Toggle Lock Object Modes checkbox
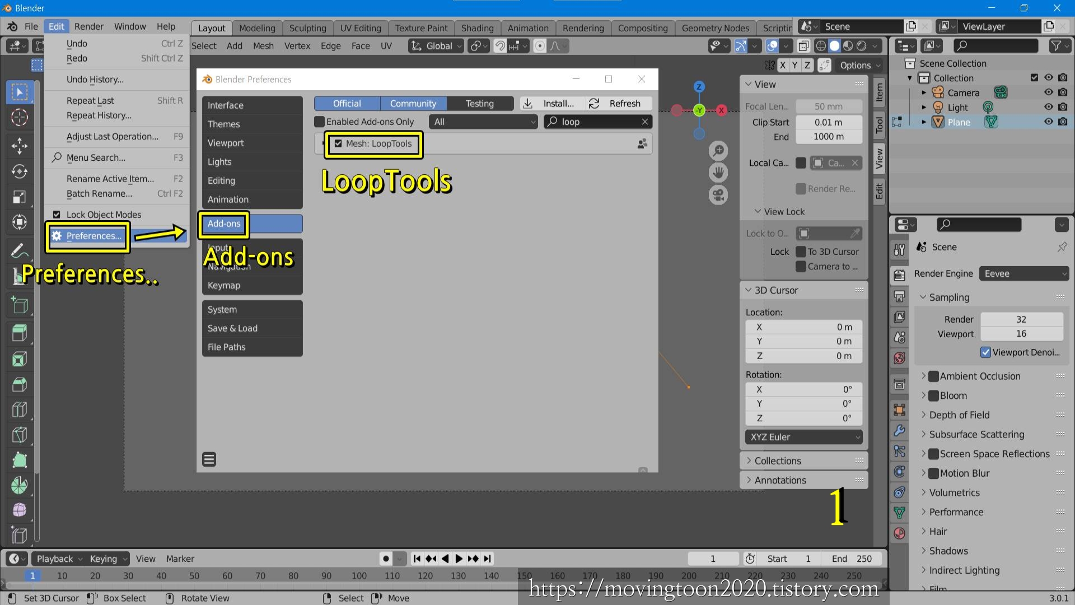This screenshot has width=1075, height=605. [x=57, y=215]
